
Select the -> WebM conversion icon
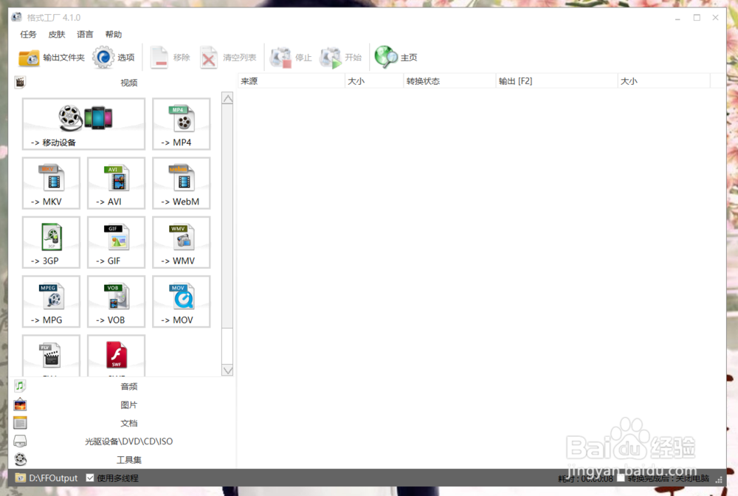(x=182, y=184)
